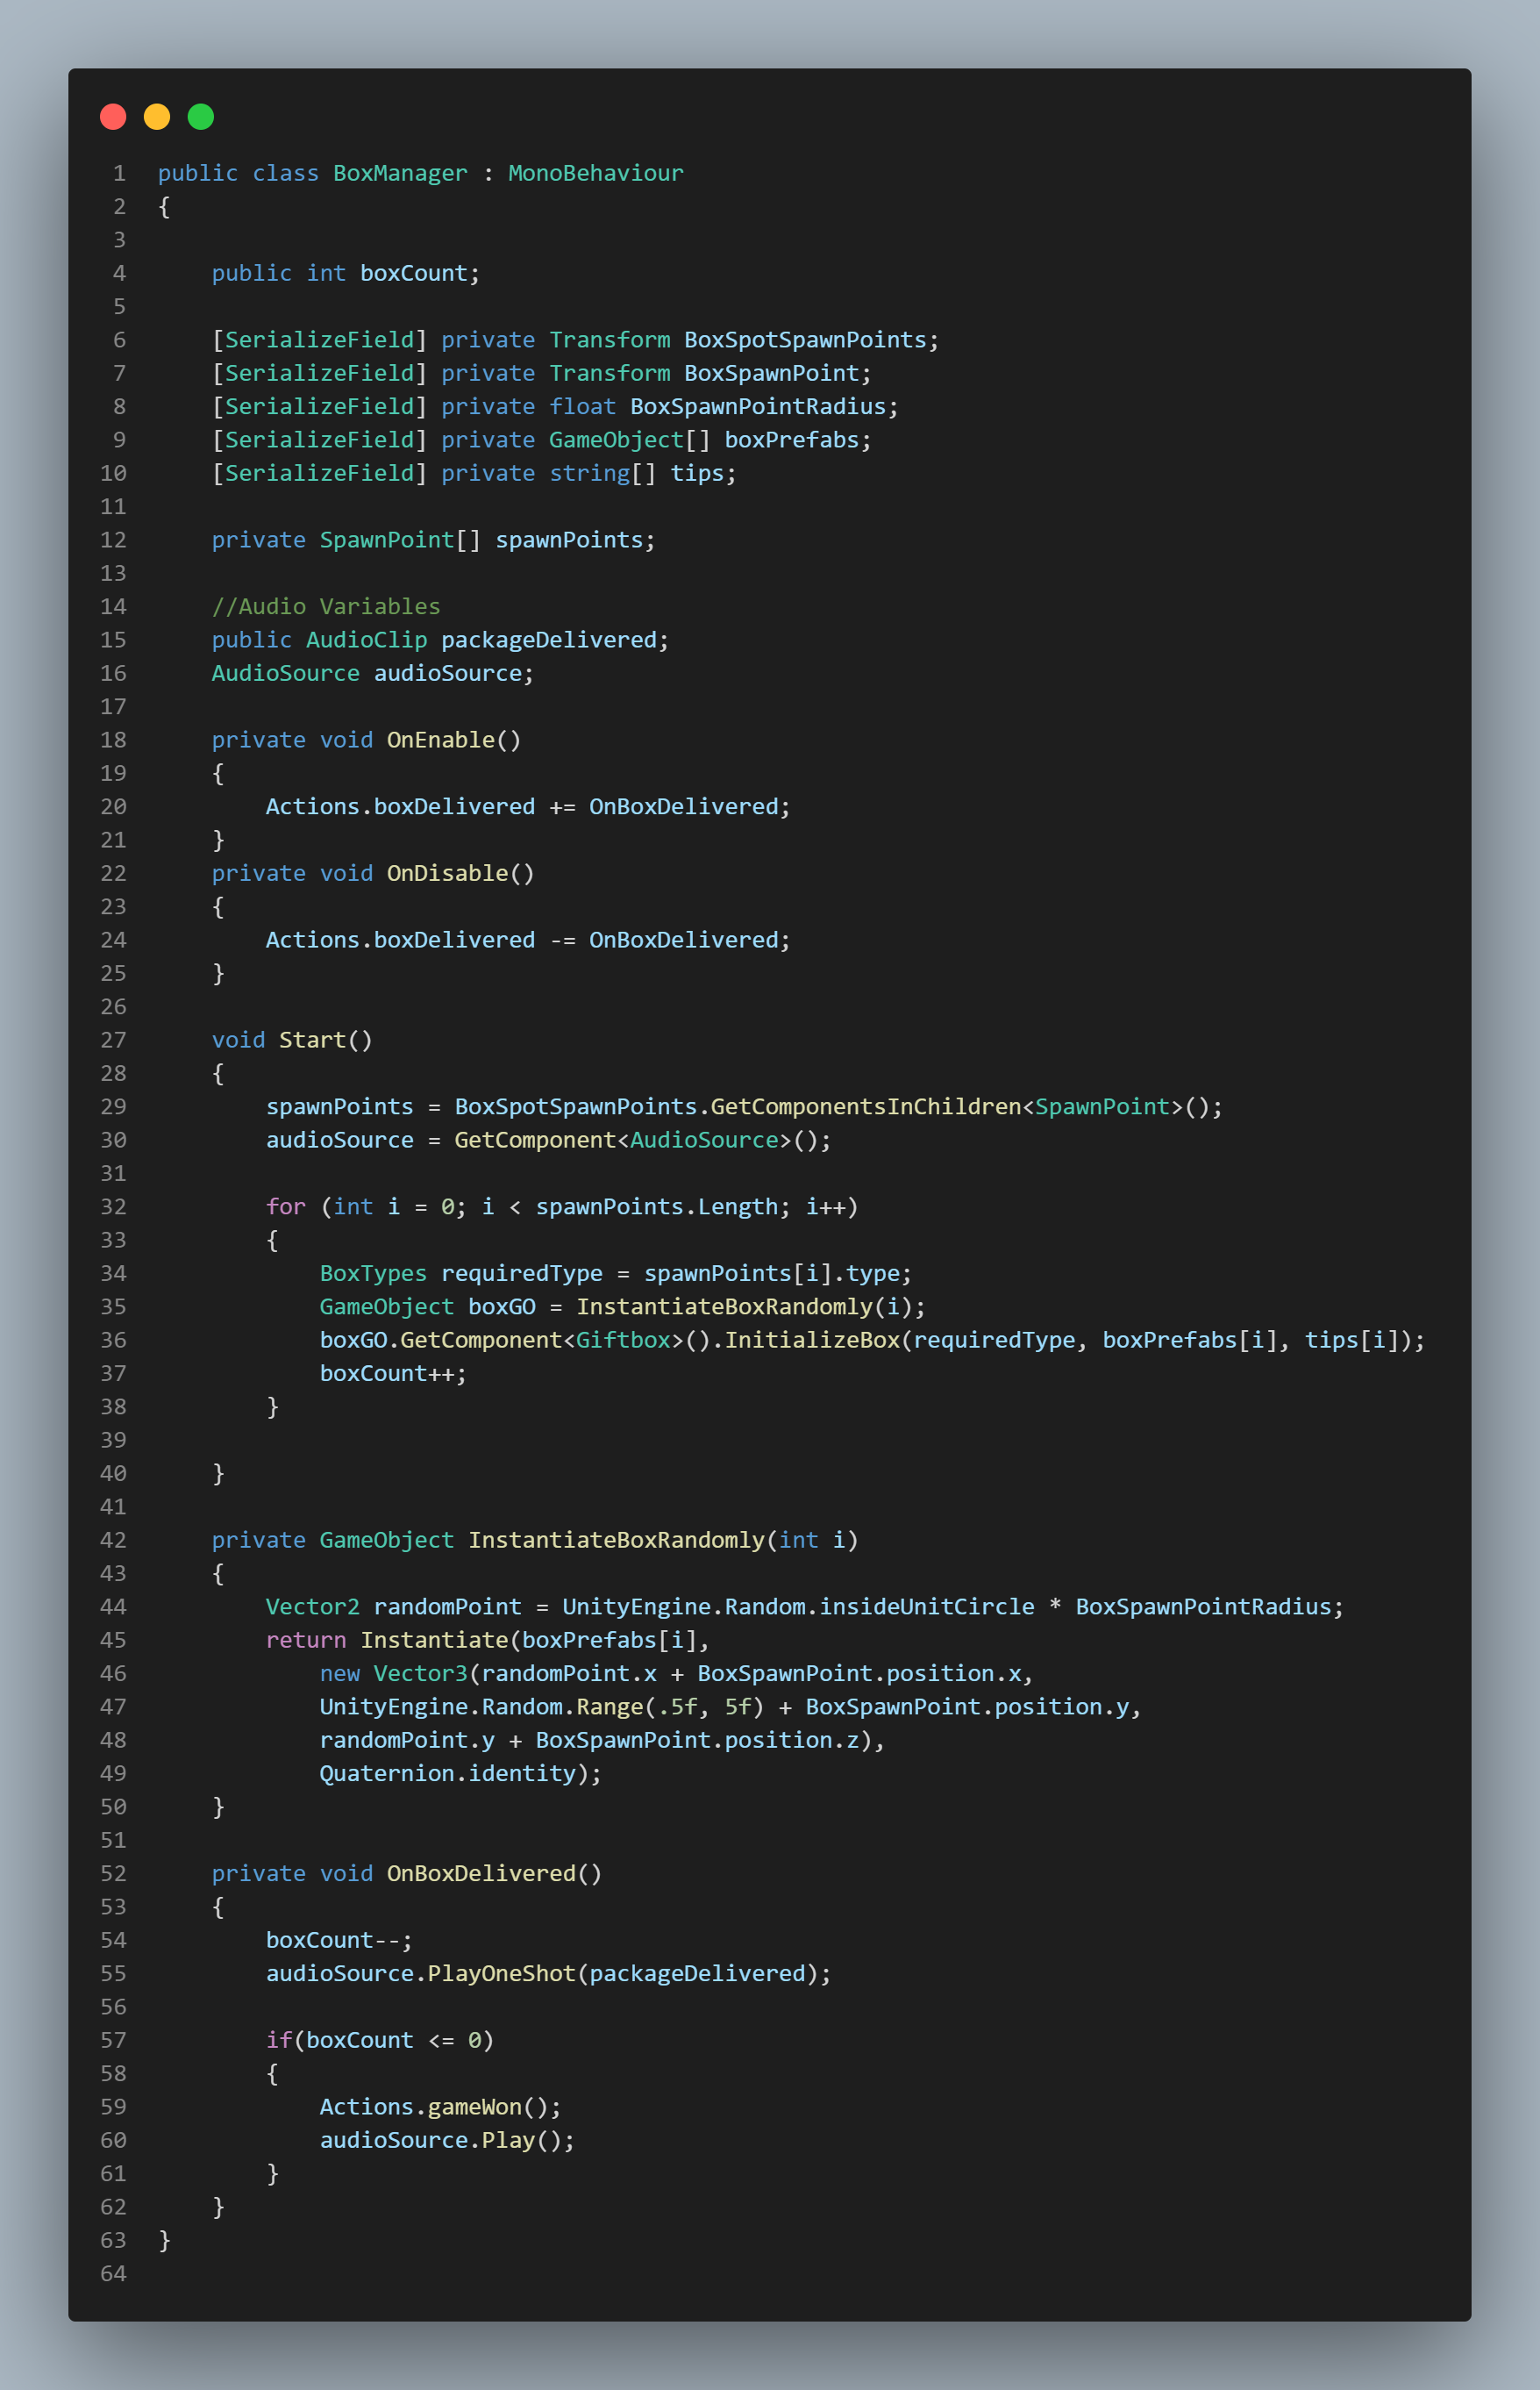The width and height of the screenshot is (1540, 2390).
Task: Click "insideUnitCircle" on line 44
Action: click(x=927, y=1606)
